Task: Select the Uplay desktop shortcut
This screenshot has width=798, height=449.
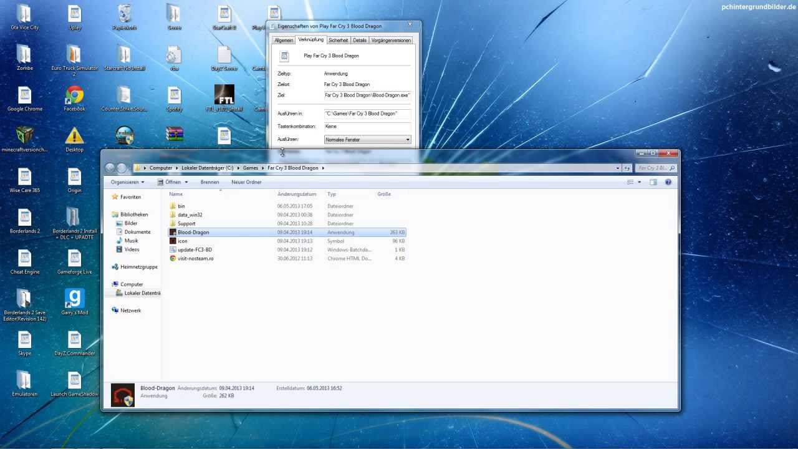Action: tap(75, 17)
